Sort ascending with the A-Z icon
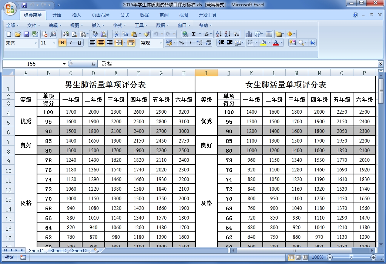The image size is (386, 264). pyautogui.click(x=219, y=34)
